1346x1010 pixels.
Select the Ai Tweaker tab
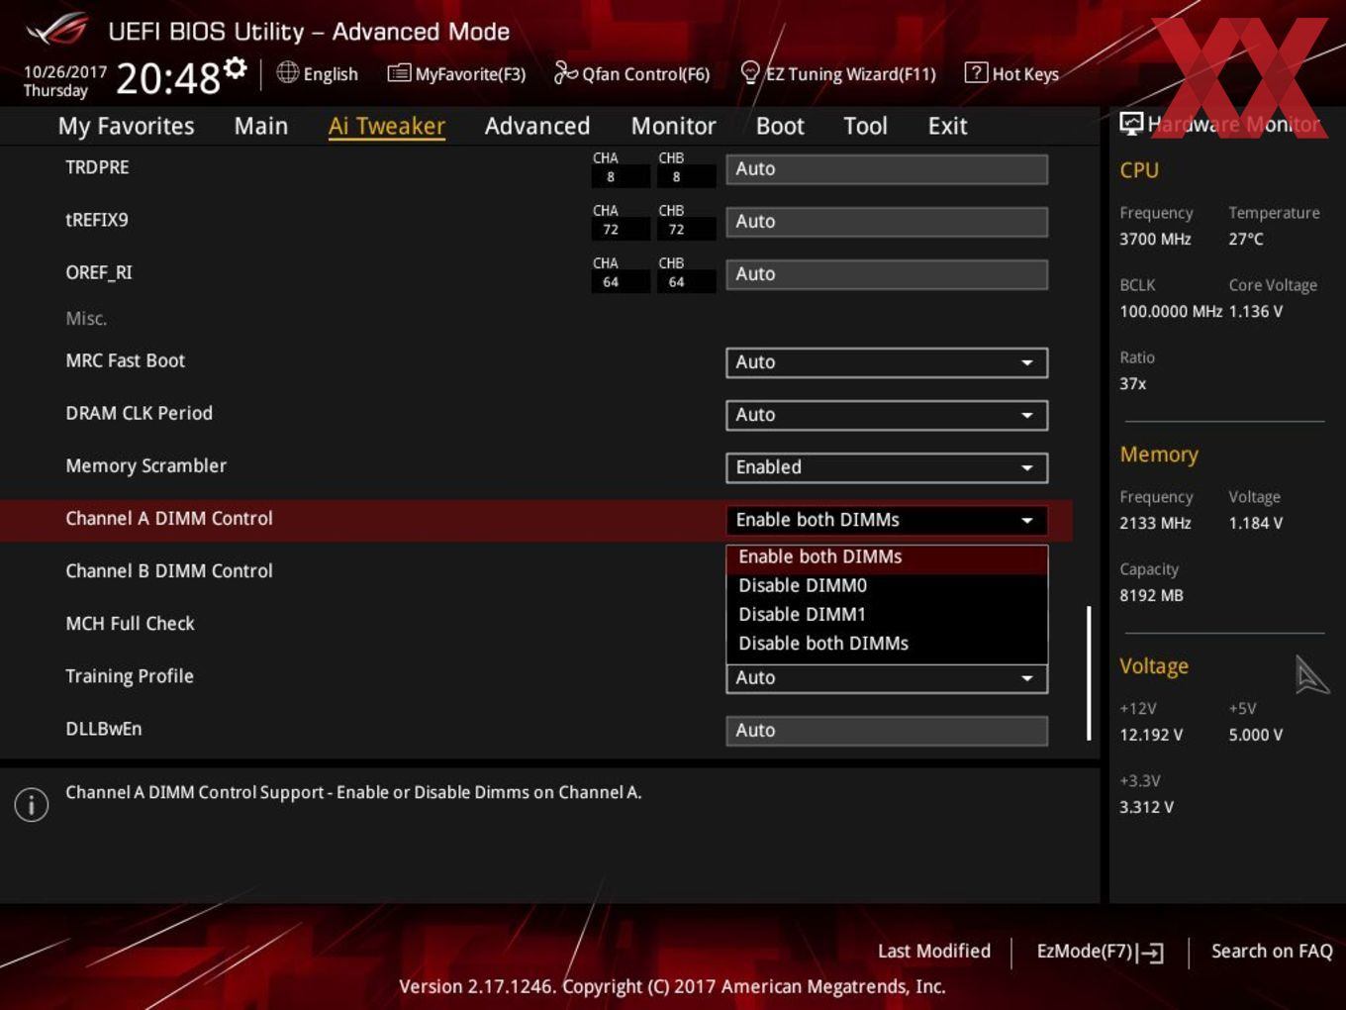pos(387,126)
